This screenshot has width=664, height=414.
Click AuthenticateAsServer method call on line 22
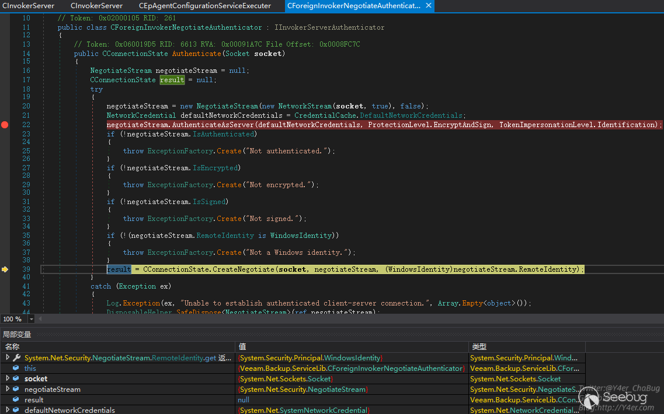[213, 125]
